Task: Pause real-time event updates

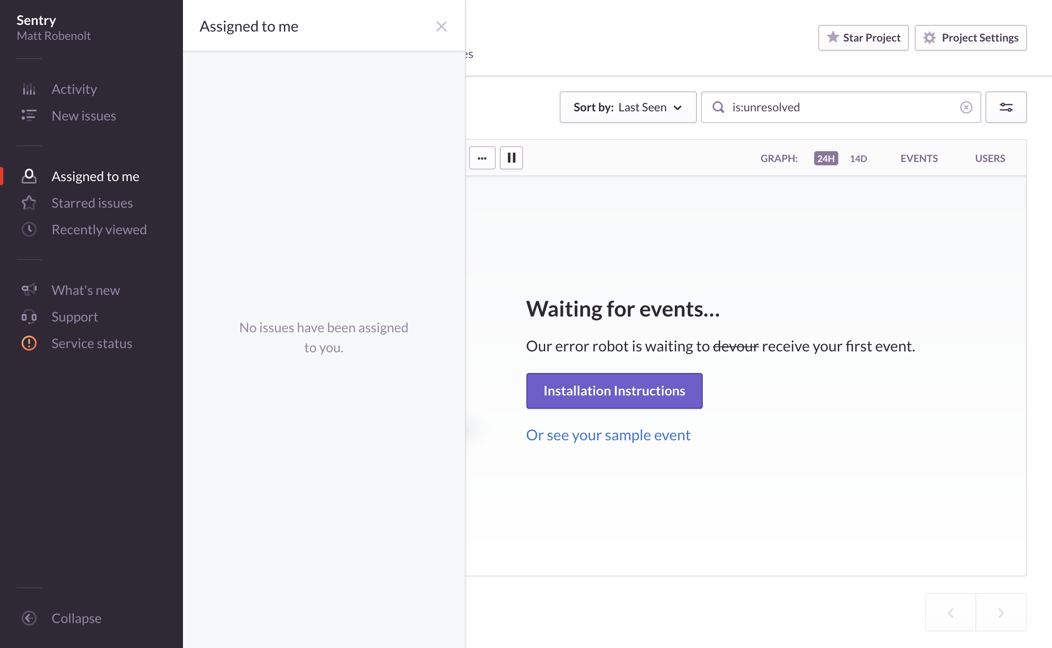Action: 511,158
